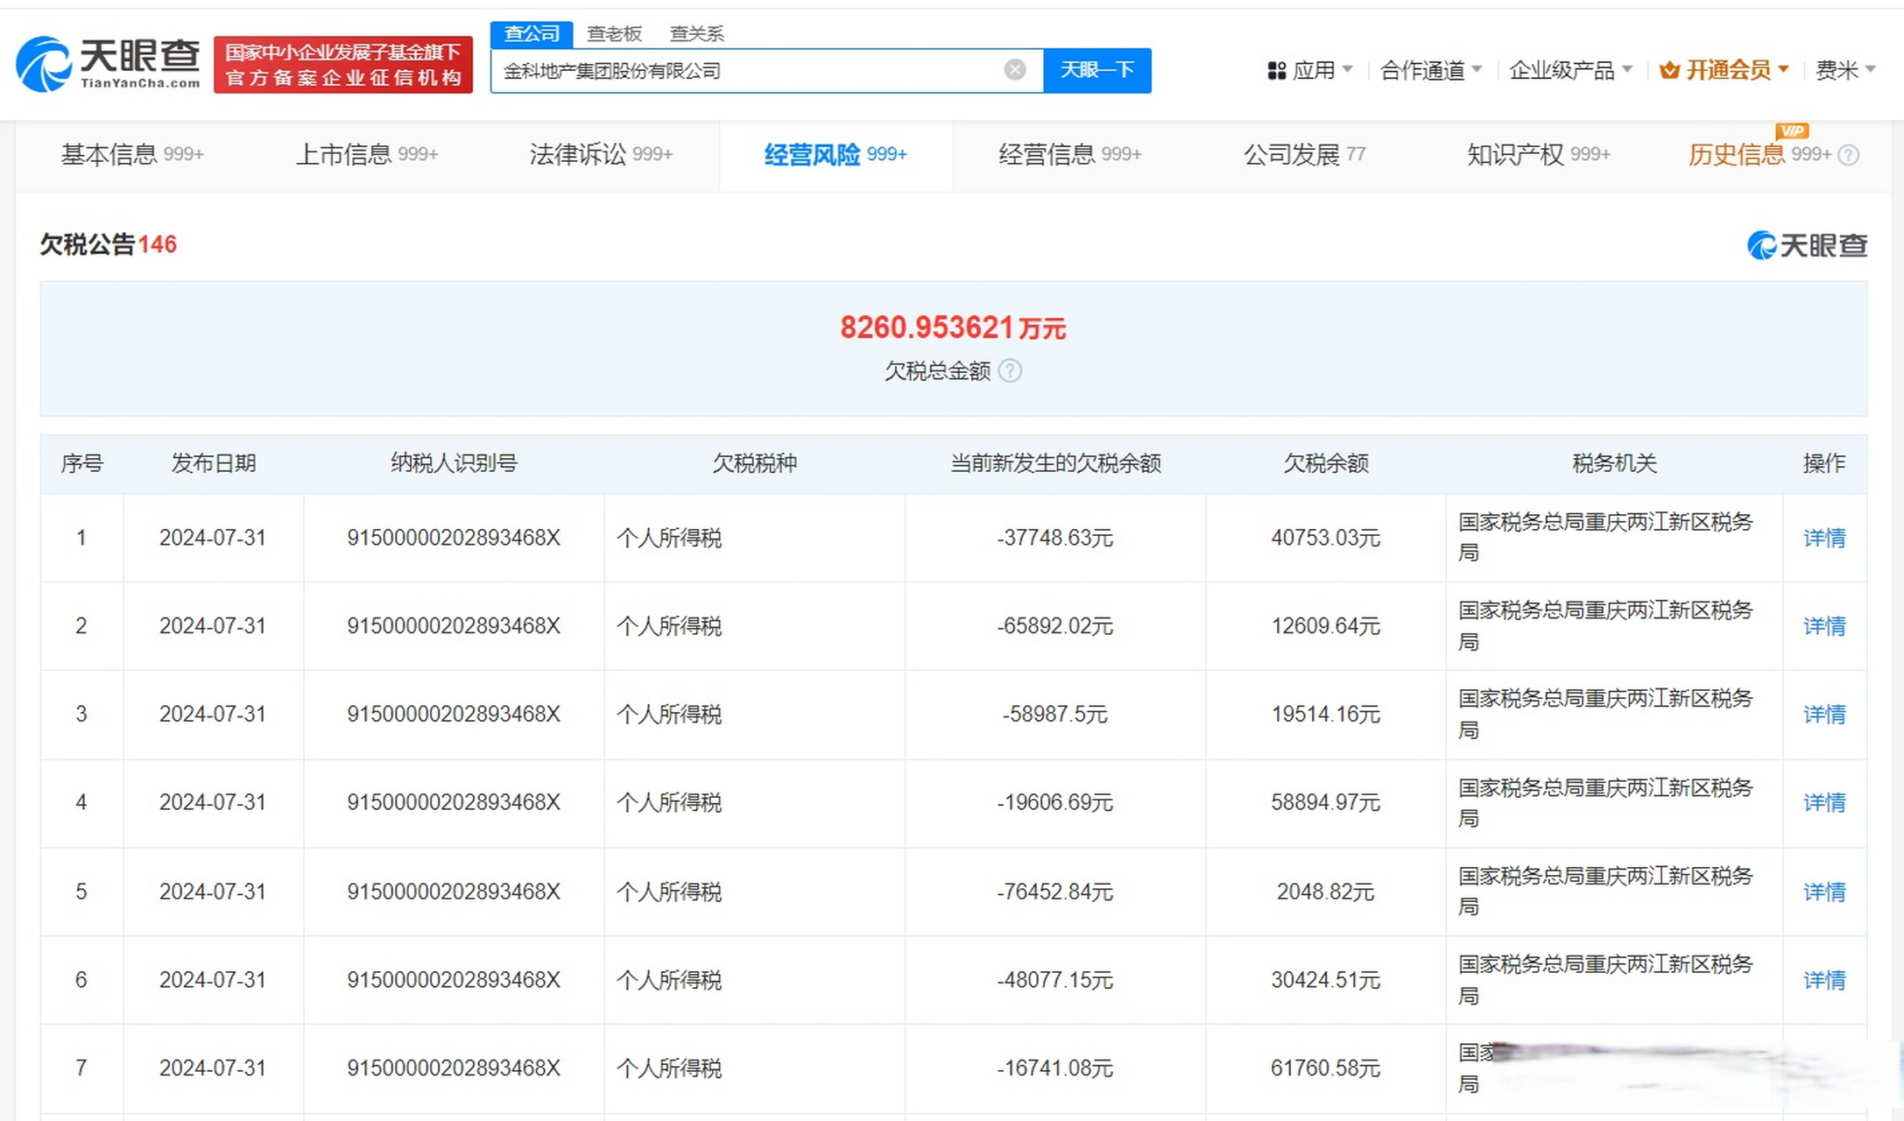Viewport: 1904px width, 1121px height.
Task: Open 详情 for row 5
Action: click(x=1824, y=892)
